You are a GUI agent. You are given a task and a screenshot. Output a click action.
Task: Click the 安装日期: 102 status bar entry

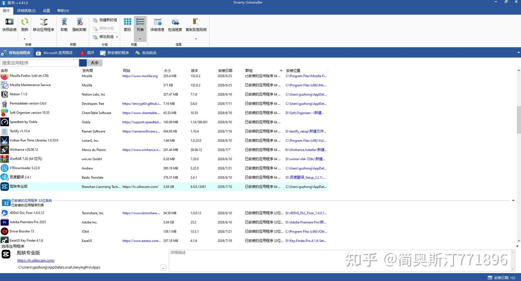[502, 278]
